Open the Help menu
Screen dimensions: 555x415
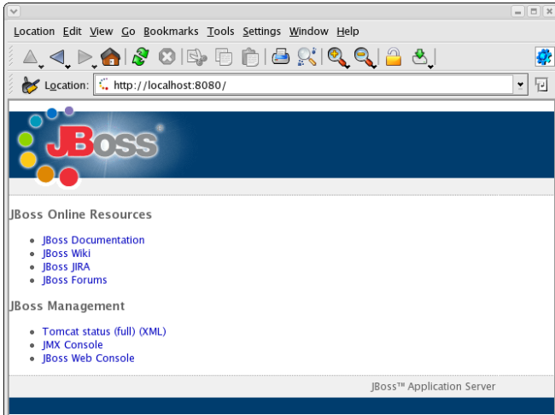click(x=348, y=31)
